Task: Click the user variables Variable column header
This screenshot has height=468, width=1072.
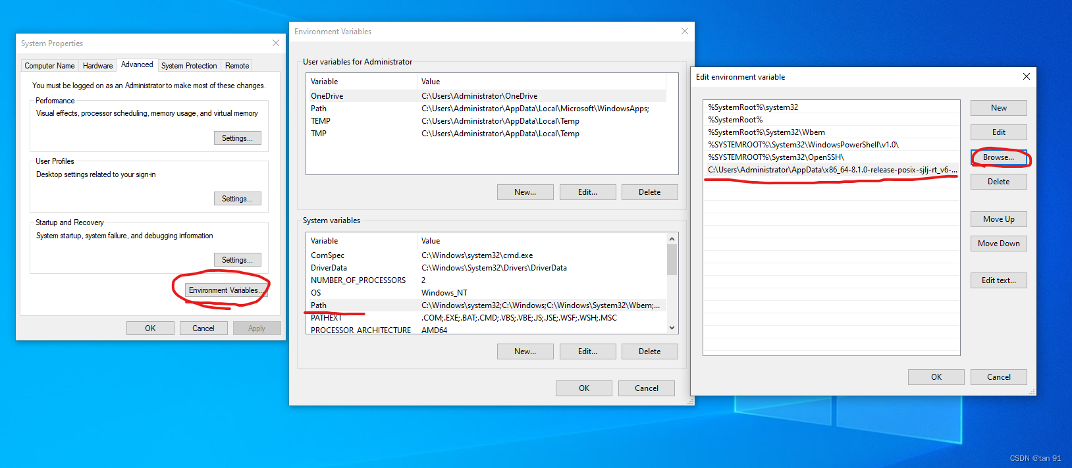Action: pos(362,82)
